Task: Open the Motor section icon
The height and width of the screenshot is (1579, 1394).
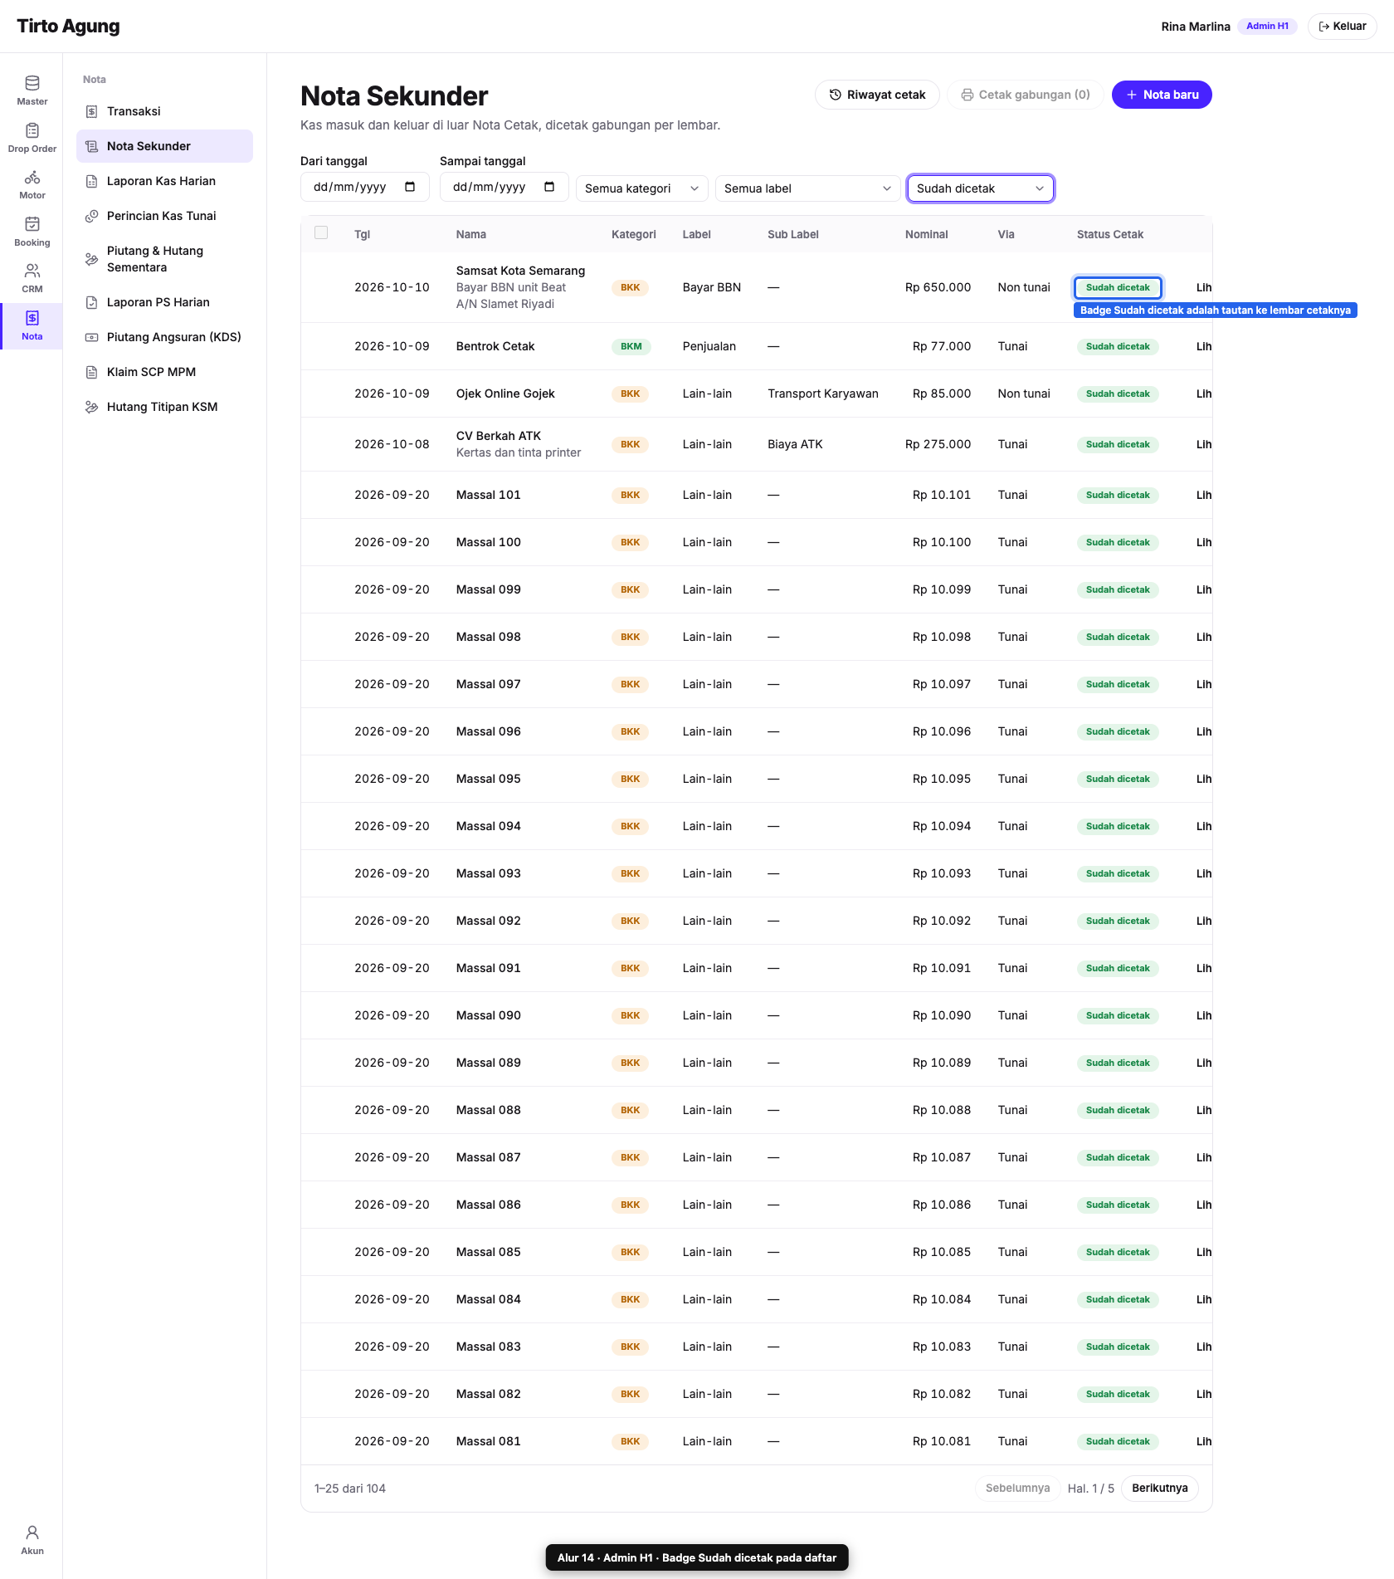Action: coord(32,177)
